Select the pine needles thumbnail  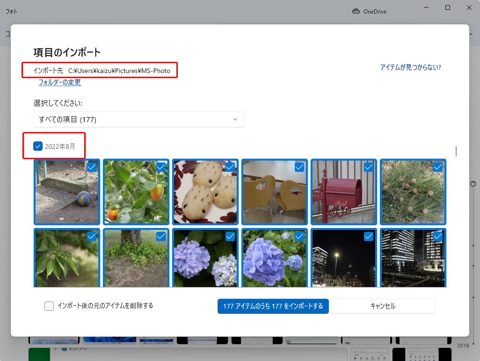pyautogui.click(x=413, y=192)
